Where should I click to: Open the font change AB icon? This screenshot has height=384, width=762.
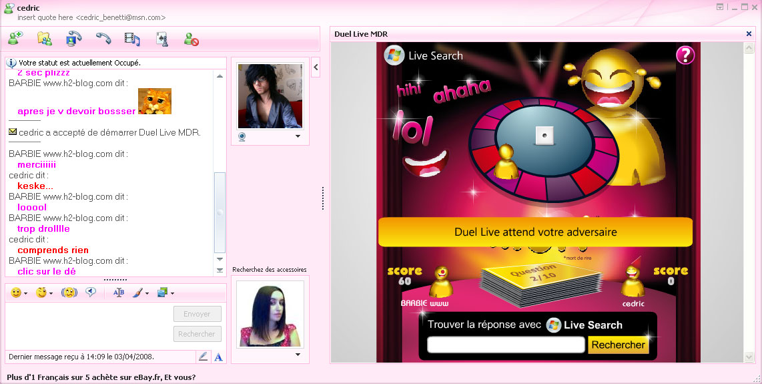coord(119,293)
